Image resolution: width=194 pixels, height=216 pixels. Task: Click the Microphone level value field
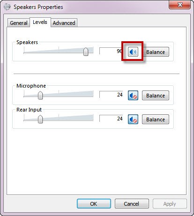click(111, 95)
